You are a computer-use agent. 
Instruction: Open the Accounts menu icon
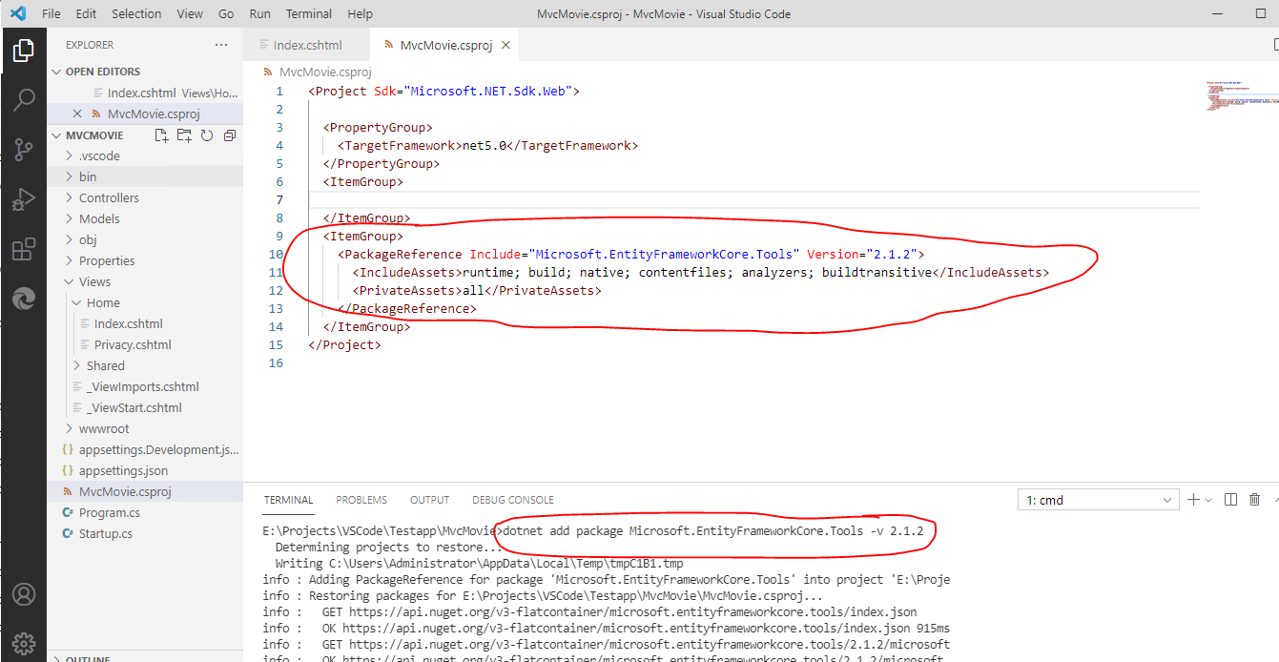[x=24, y=594]
